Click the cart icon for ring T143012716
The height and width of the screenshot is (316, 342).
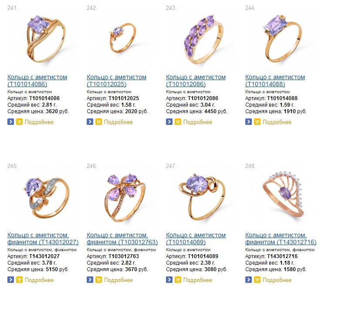[x=257, y=279]
